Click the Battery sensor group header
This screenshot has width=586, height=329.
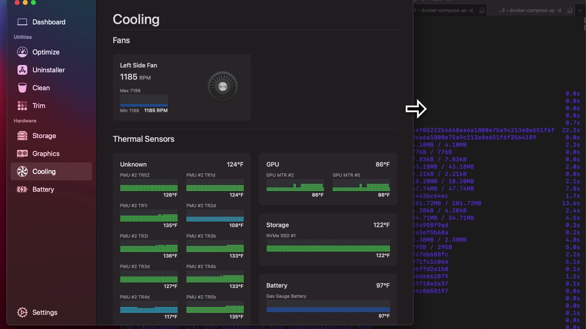pos(277,286)
